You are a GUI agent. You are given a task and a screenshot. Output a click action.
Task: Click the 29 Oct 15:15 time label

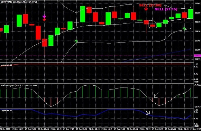coord(18,129)
